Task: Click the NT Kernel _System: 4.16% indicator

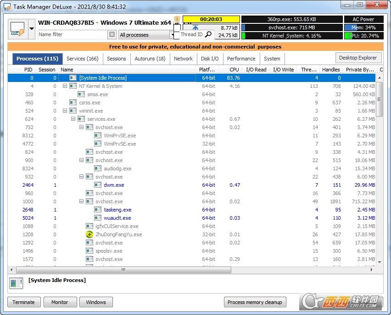Action: coord(292,36)
